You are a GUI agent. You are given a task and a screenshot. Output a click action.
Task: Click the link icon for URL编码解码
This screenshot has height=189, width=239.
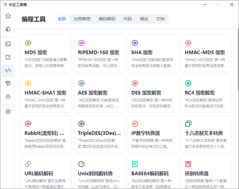pos(28,164)
